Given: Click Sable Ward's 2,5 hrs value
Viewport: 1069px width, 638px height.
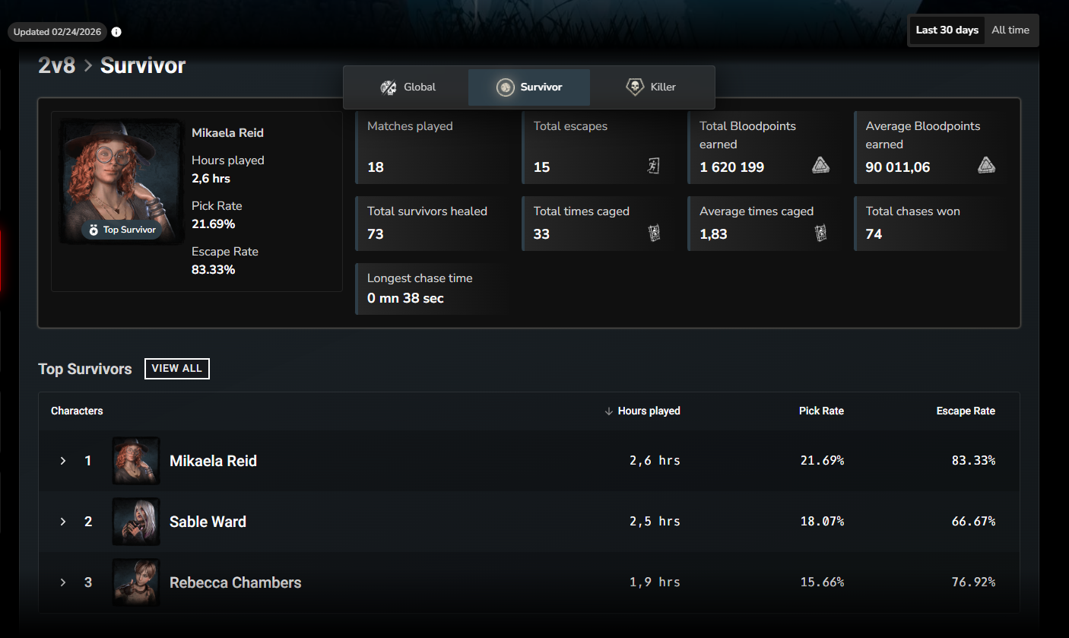Looking at the screenshot, I should coord(655,522).
